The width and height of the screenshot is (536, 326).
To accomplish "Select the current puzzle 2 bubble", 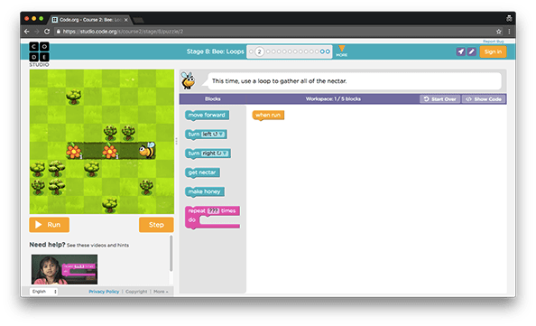I will click(x=260, y=51).
